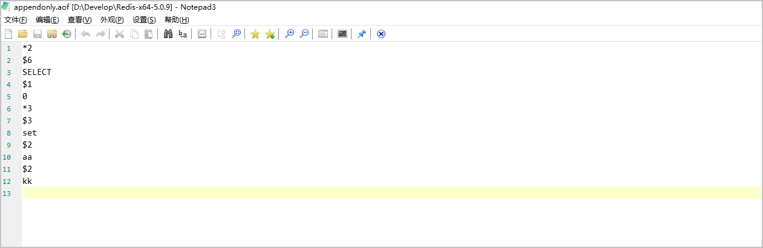Place cursor in highlighted empty line 13
The width and height of the screenshot is (763, 248).
392,193
